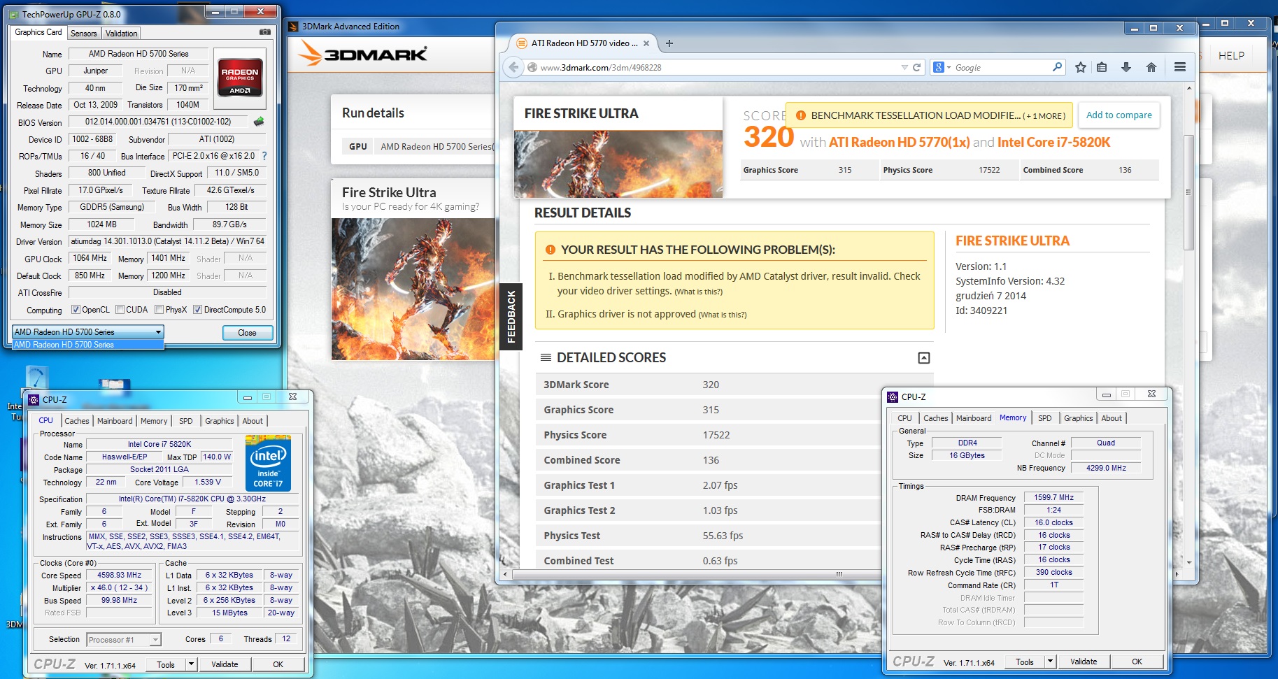
Task: Switch to the Validation tab in GPU-Z
Action: (x=122, y=34)
